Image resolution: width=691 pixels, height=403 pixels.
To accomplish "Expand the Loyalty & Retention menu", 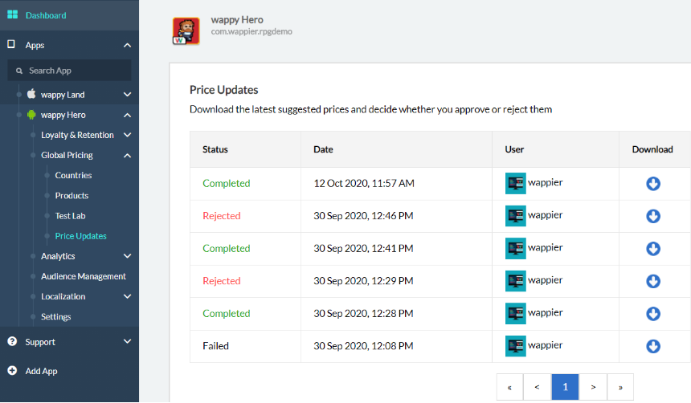I will point(128,135).
